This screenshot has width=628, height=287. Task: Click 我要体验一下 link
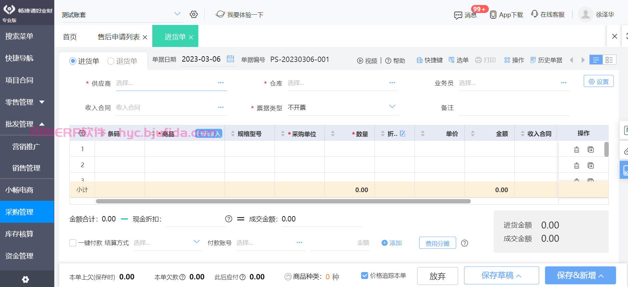click(x=240, y=15)
